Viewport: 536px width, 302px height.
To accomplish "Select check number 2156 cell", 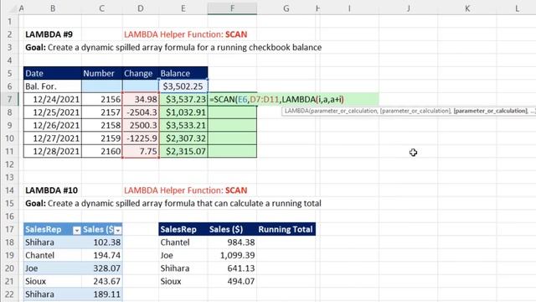I will [x=102, y=99].
